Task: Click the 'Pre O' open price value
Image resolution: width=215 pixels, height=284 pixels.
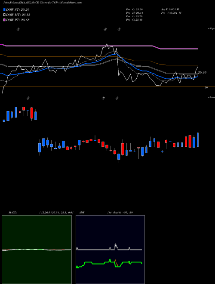Action: [134, 9]
